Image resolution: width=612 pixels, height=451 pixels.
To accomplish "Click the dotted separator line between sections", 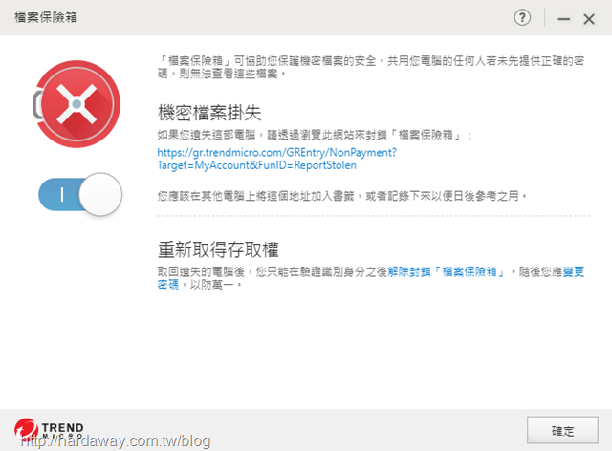I will point(373,215).
